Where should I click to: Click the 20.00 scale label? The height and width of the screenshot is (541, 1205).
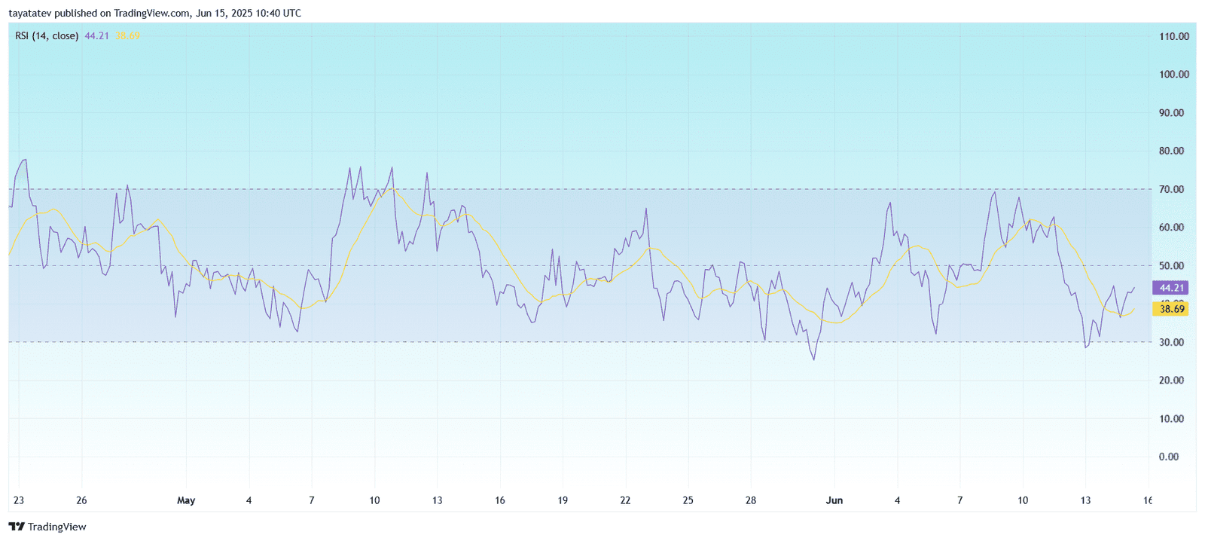click(1171, 380)
